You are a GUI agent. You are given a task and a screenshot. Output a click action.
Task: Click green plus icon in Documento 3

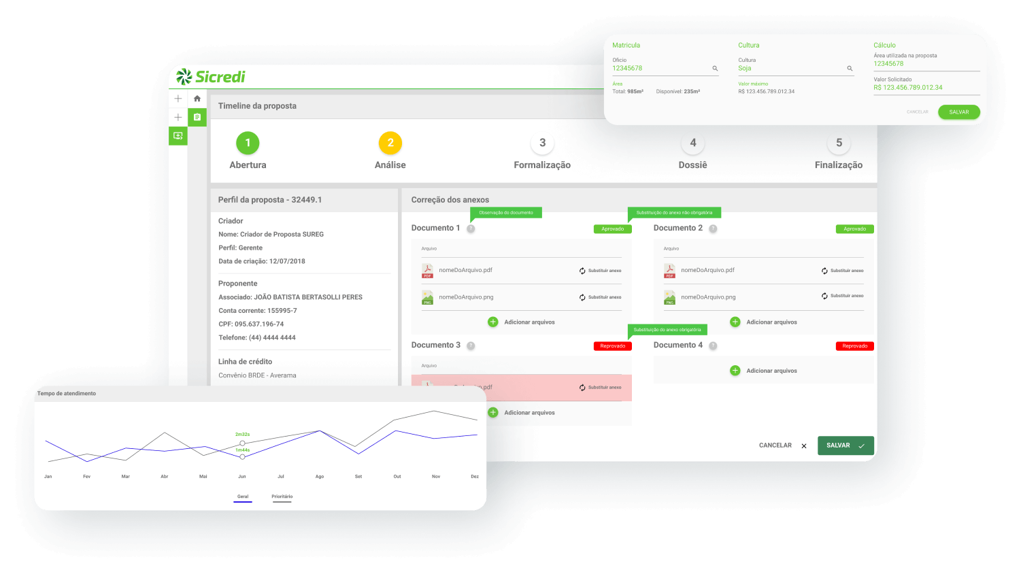click(x=493, y=412)
